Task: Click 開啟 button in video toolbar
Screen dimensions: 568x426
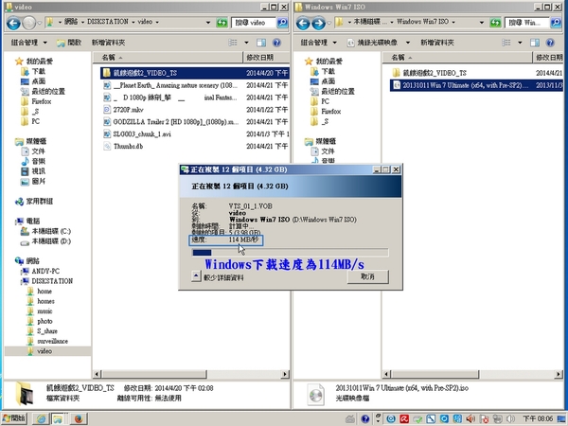Action: point(69,43)
